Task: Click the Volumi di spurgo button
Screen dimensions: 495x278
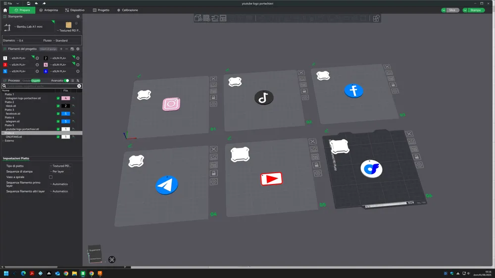Action: tap(49, 49)
